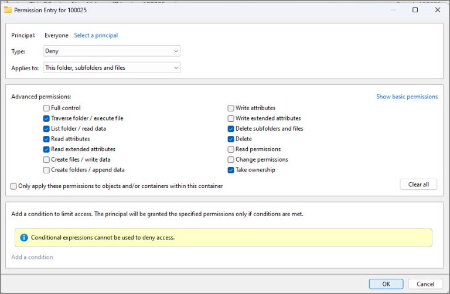Confirm with the OK button

click(x=386, y=284)
